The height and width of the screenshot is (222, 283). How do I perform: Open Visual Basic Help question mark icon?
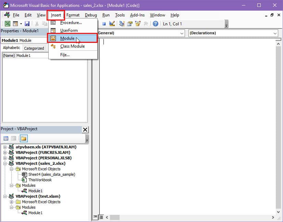click(x=156, y=24)
